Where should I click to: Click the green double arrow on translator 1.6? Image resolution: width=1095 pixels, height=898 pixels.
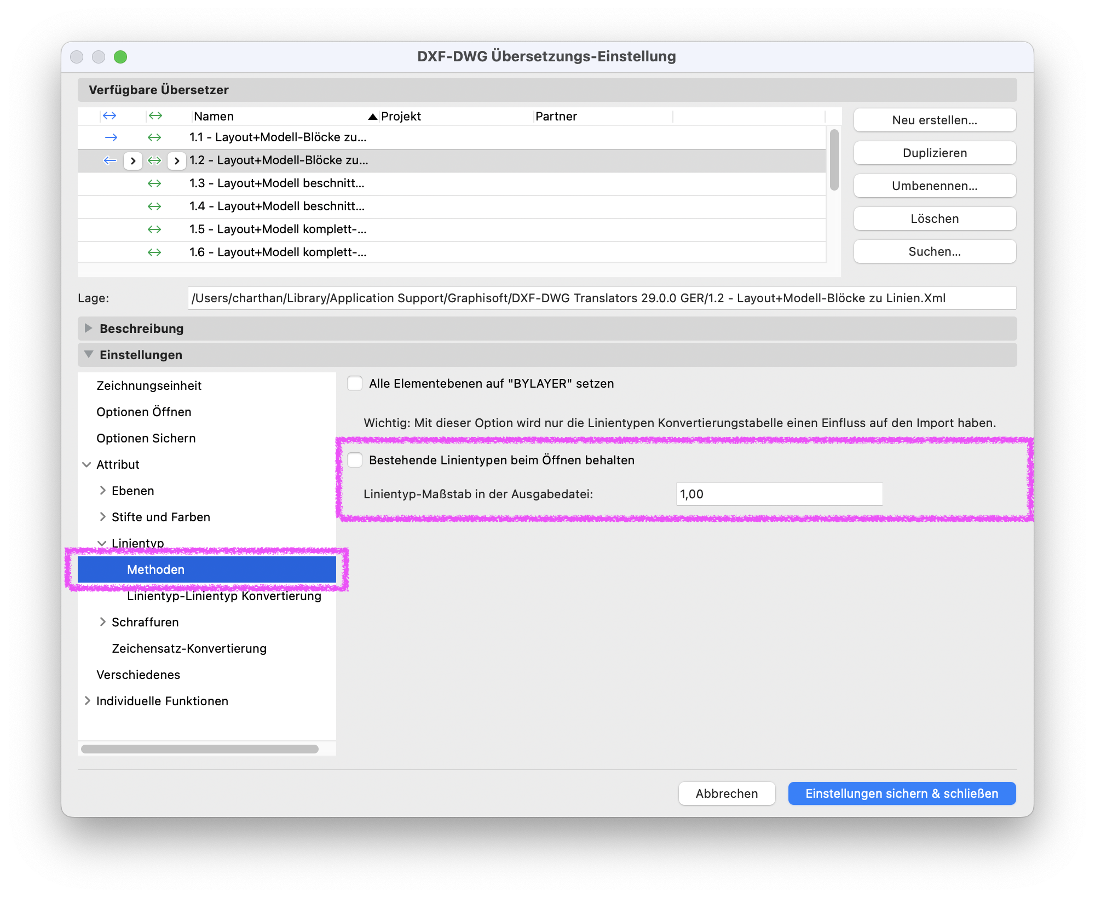coord(154,252)
